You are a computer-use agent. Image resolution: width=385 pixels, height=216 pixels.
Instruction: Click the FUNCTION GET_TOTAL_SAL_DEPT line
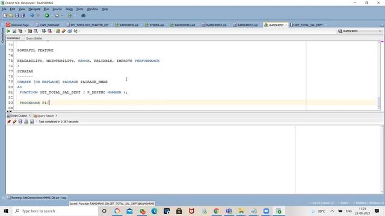tap(73, 92)
